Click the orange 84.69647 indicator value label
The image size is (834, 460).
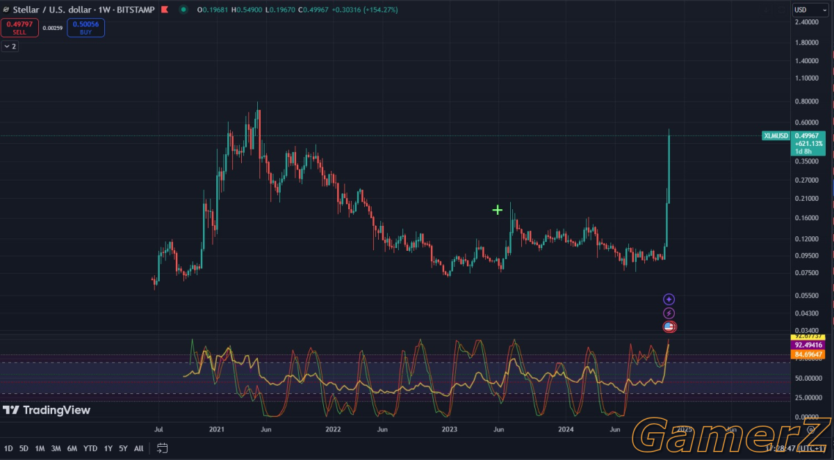pos(808,354)
